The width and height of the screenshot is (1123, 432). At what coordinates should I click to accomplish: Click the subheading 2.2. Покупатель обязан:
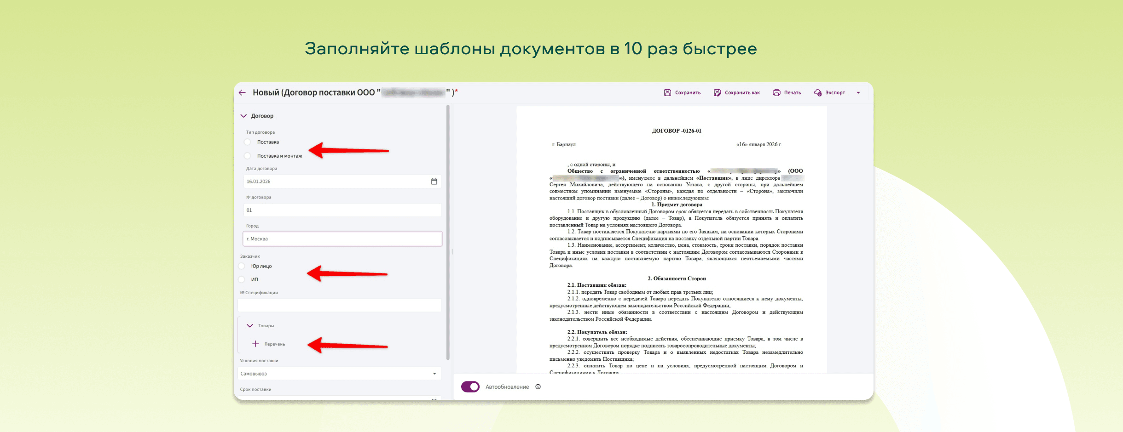597,332
